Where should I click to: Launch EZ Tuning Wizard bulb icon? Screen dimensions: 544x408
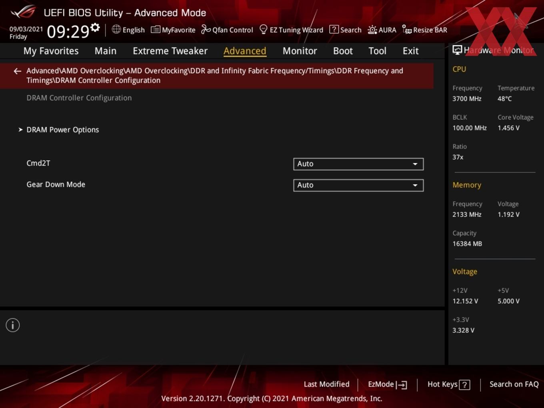pos(263,29)
